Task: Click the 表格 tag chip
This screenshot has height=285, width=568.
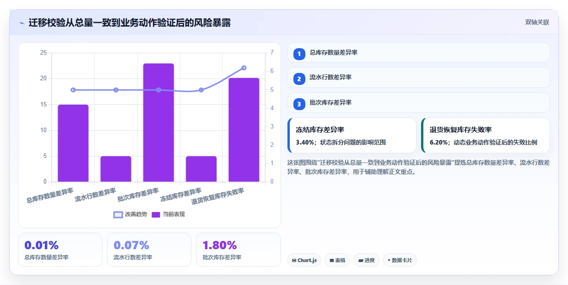Action: 337,260
